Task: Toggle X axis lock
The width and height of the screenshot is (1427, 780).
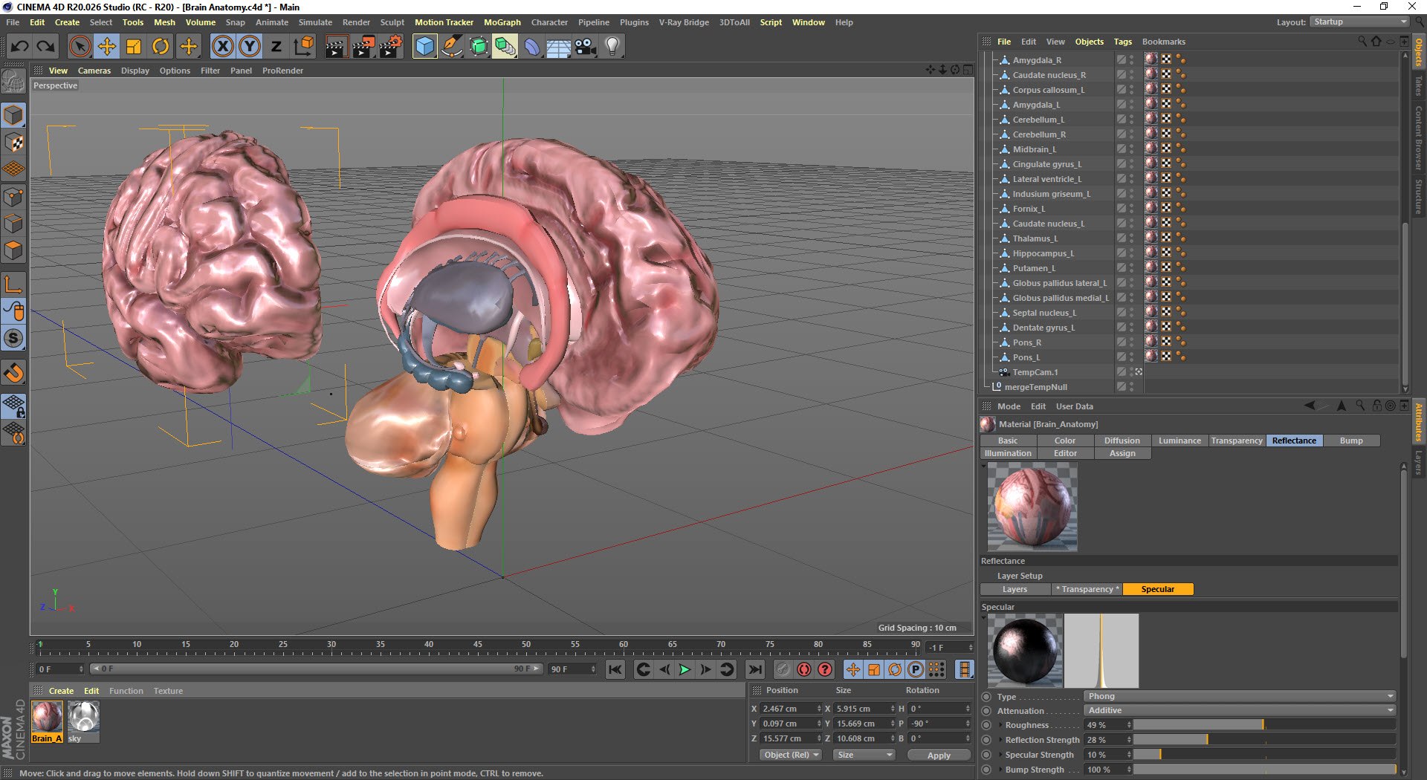Action: (x=222, y=47)
